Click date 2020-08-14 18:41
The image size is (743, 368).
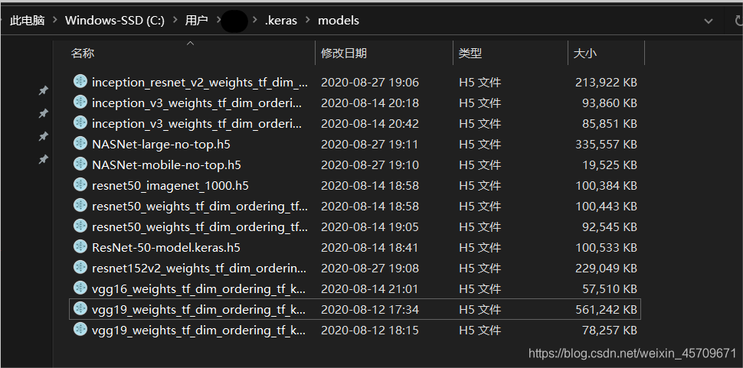pyautogui.click(x=370, y=247)
